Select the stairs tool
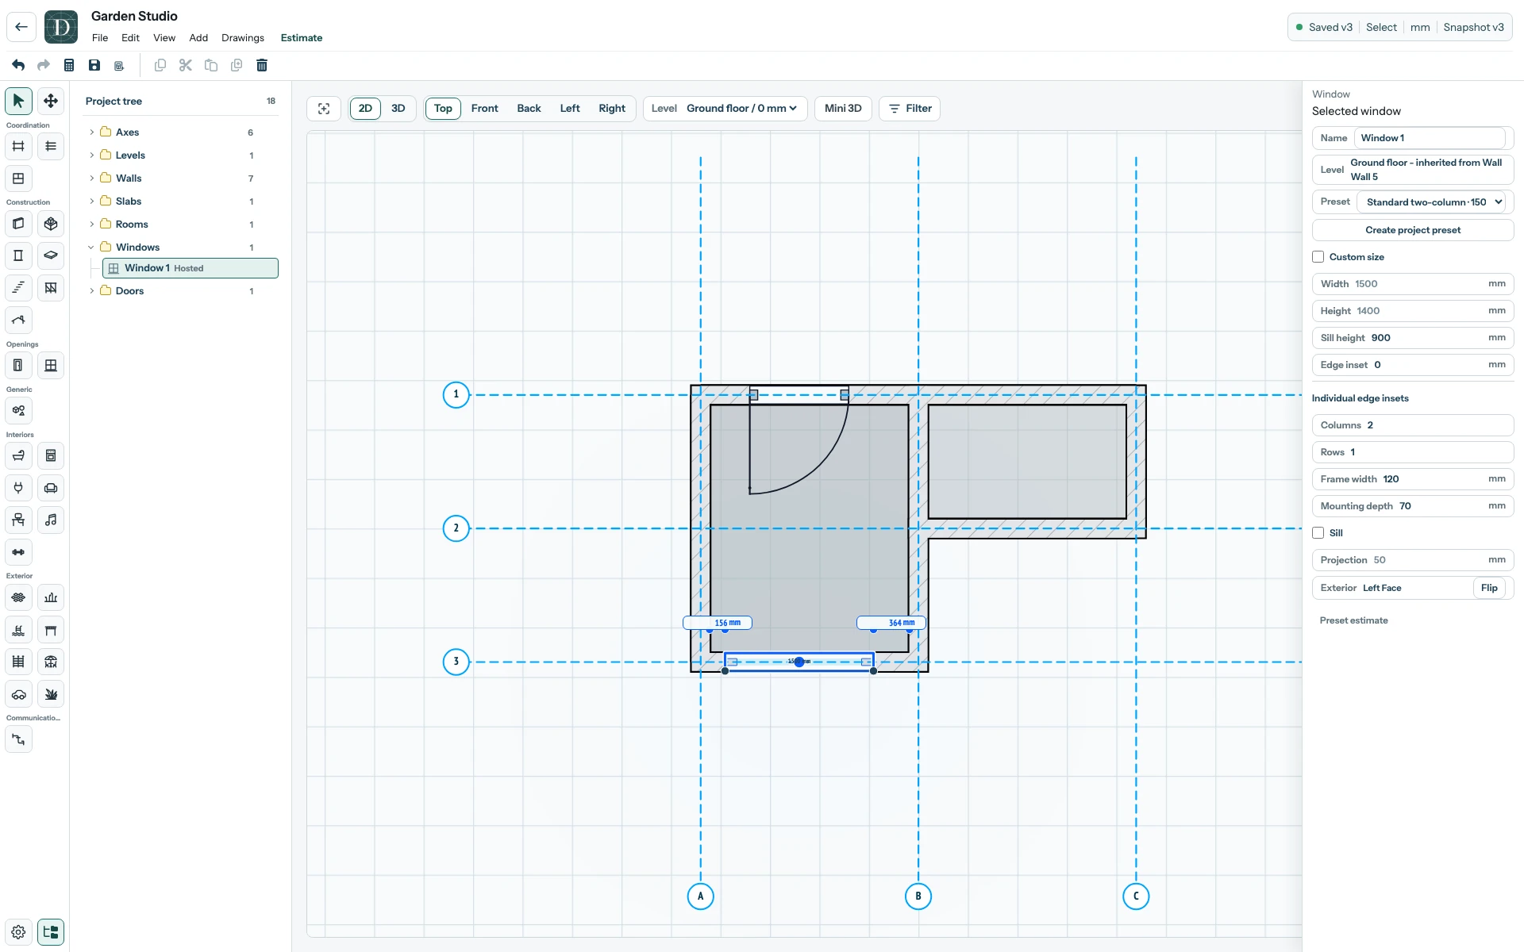This screenshot has height=952, width=1524. (x=18, y=288)
